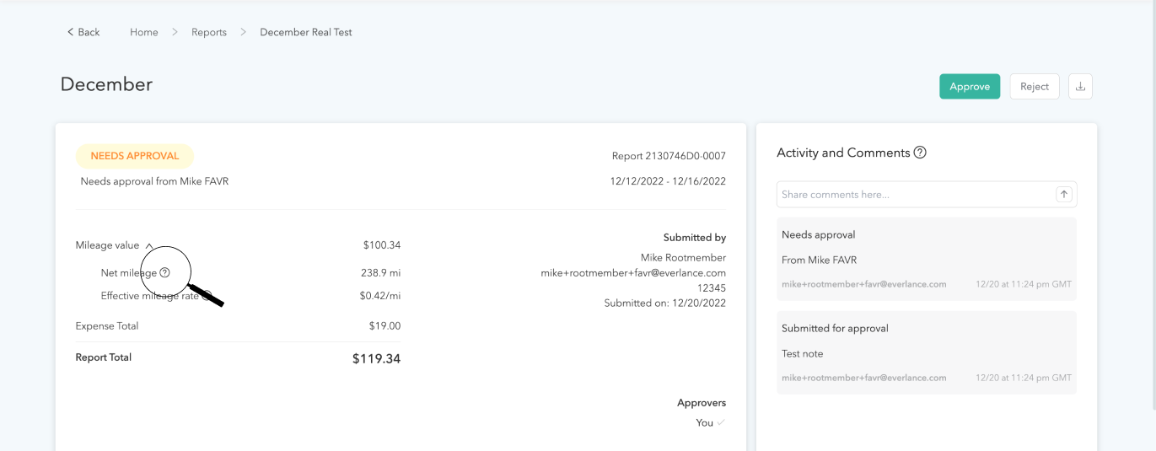Click the submitter email under Submitted by
1156x451 pixels.
click(x=633, y=273)
